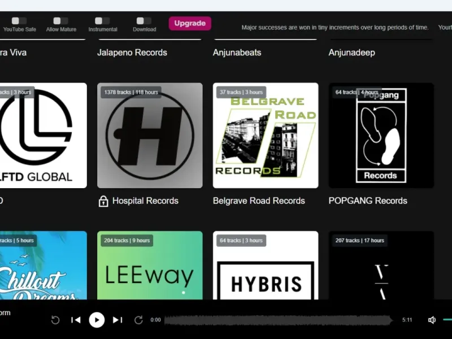Click the 64 tracks | 4 hours badge

pos(357,92)
